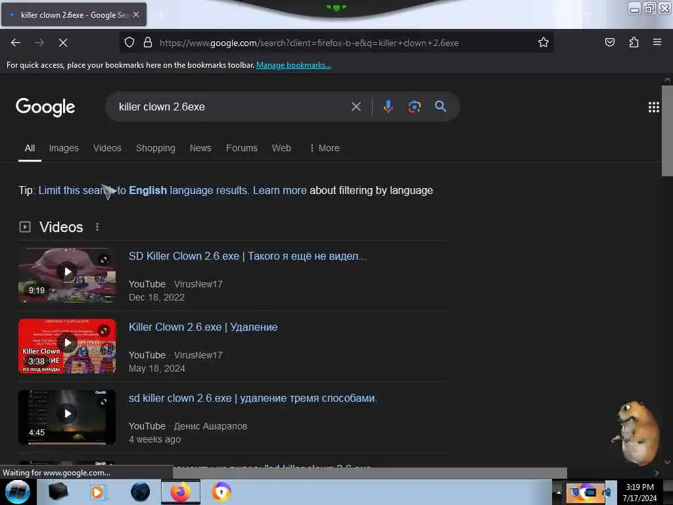Open SD Killer Clown 2.6.exe video link
Viewport: 673px width, 505px height.
(248, 256)
